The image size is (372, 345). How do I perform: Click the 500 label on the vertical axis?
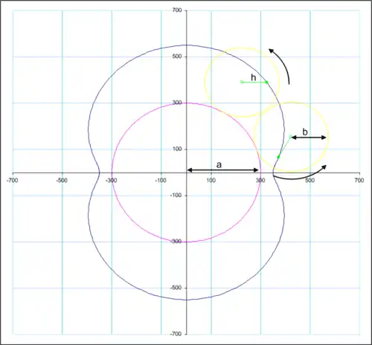(x=177, y=57)
